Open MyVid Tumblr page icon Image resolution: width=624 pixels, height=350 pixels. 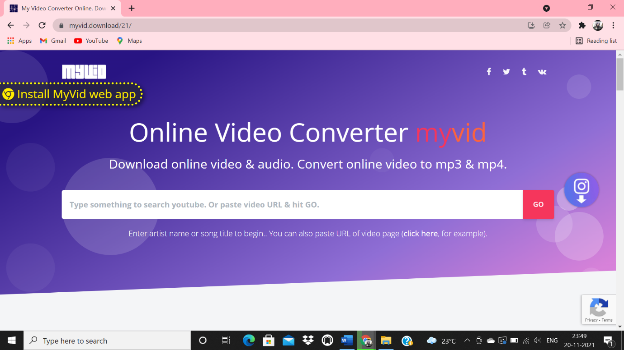click(524, 72)
